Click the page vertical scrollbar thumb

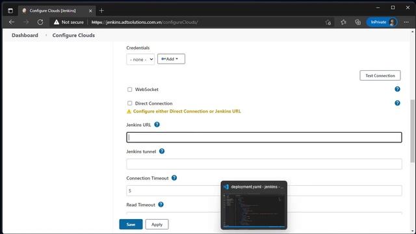[x=412, y=131]
